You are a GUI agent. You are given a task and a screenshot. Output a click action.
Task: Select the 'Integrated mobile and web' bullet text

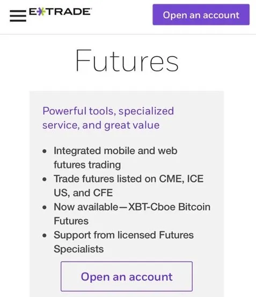115,151
